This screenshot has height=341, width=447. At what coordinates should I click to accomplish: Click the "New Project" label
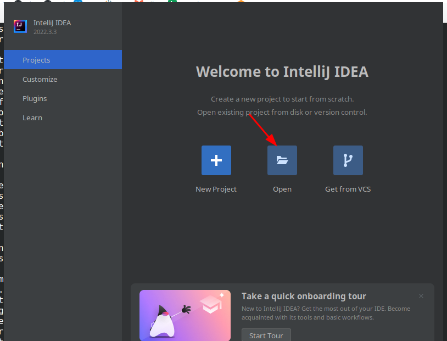(x=216, y=189)
